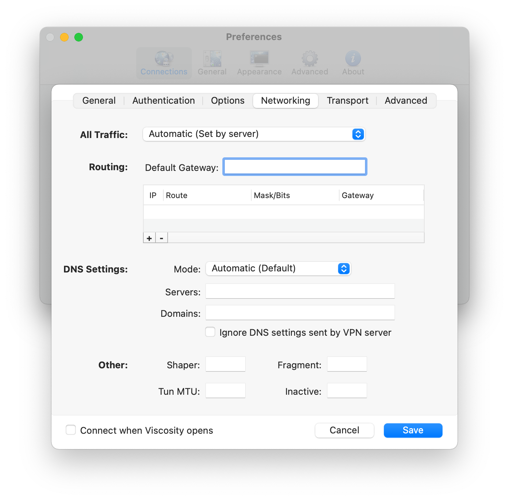Open the Advanced gear icon in toolbar
Viewport: 509px width, 502px height.
pos(310,59)
